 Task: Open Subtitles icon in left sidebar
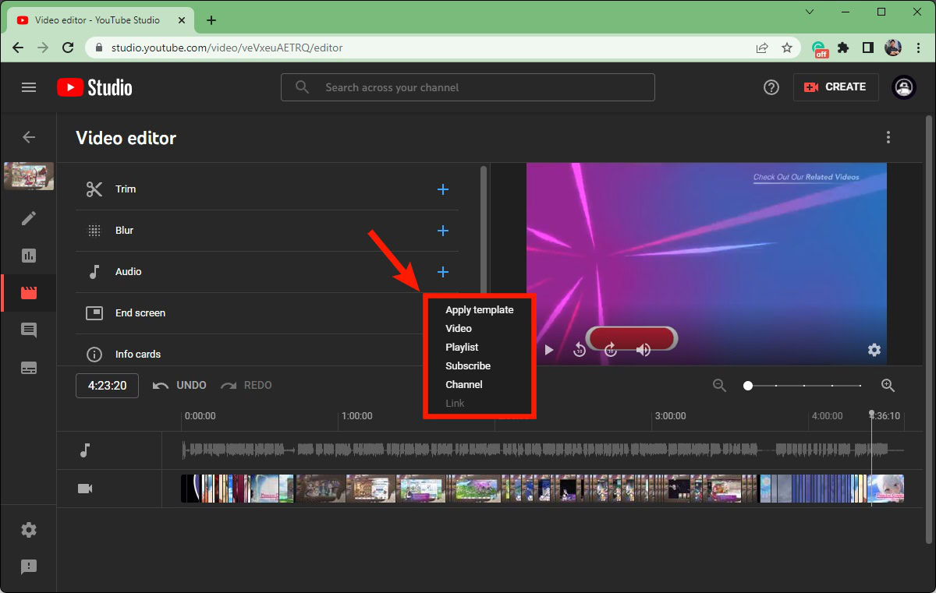pyautogui.click(x=29, y=368)
